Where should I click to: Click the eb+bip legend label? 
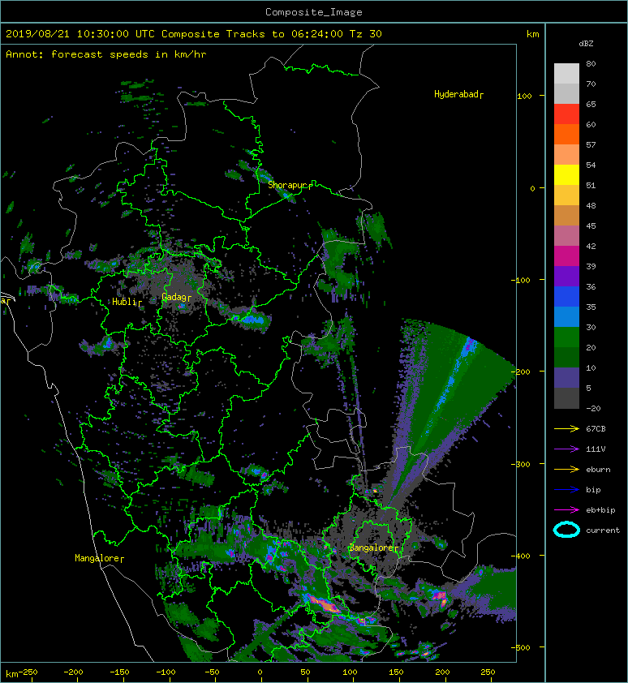pyautogui.click(x=600, y=510)
